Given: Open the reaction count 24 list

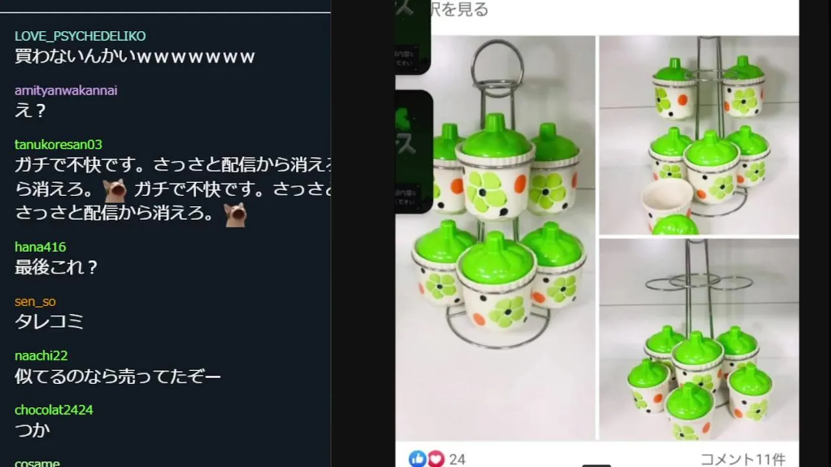Looking at the screenshot, I should (457, 459).
